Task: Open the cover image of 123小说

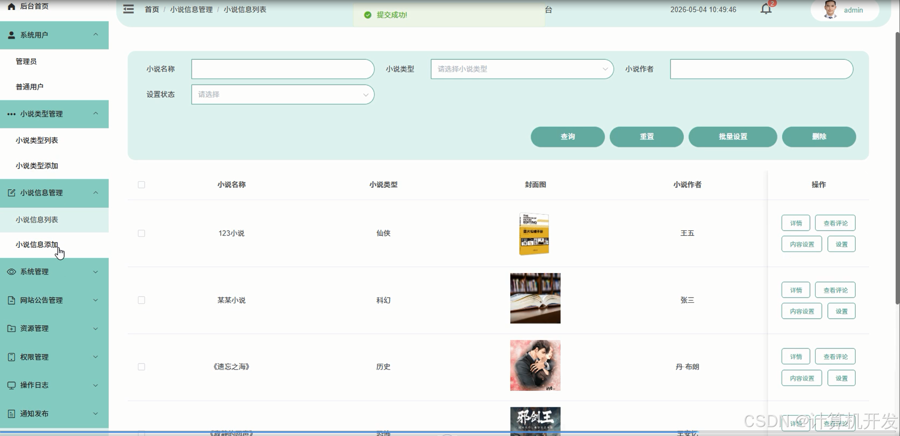Action: tap(534, 234)
